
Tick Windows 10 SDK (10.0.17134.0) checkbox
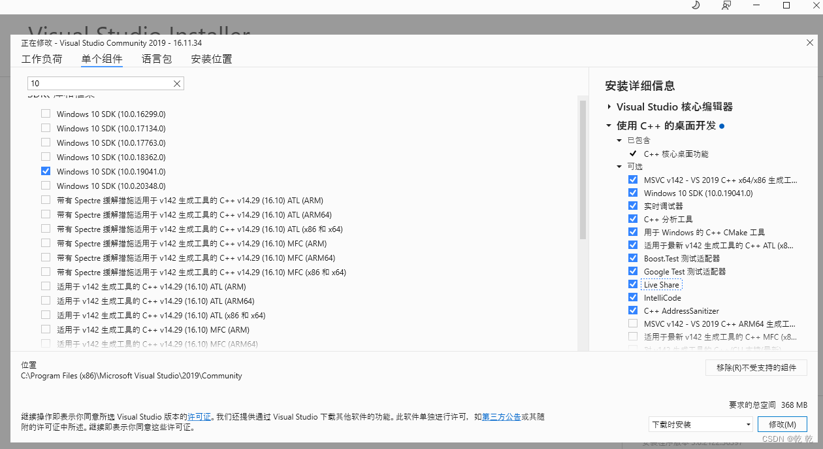46,127
